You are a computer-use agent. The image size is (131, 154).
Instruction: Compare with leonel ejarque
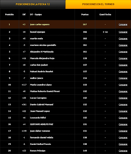pos(123,32)
